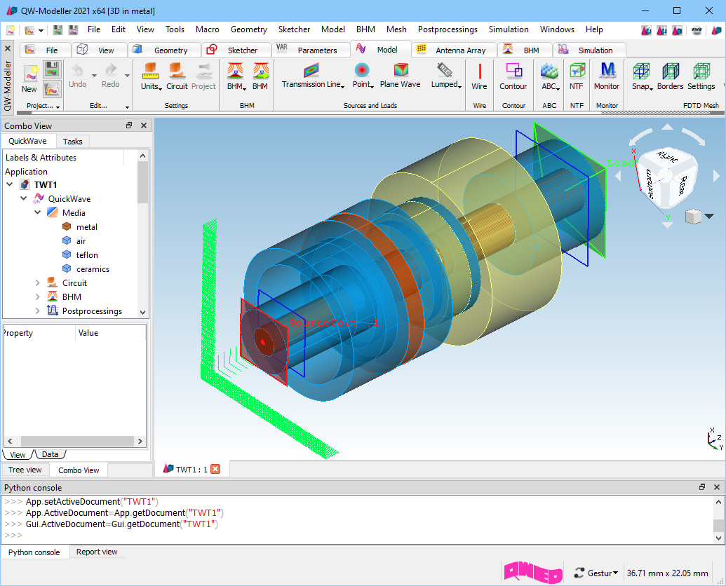This screenshot has width=726, height=586.
Task: Click the second floppy-disk icon in the quick toolbar
Action: coord(73,30)
